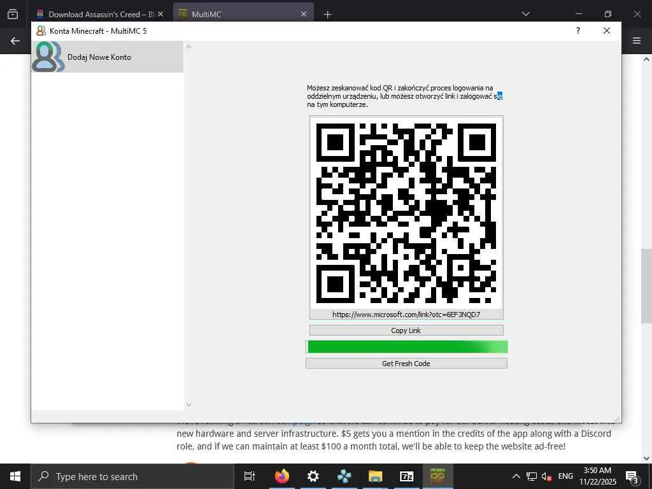Image resolution: width=652 pixels, height=489 pixels.
Task: Click the muted volume icon in the tray
Action: [x=546, y=476]
